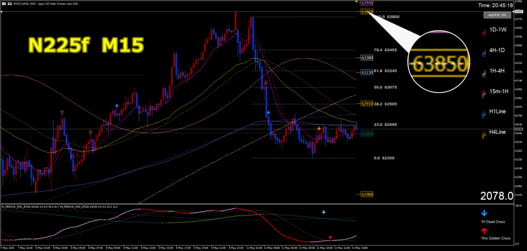Click the blue 1H Dead Cross legend arrow

coord(484,213)
